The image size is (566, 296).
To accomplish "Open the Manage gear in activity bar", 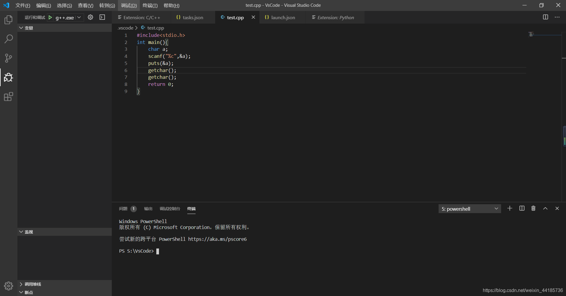I will [x=9, y=286].
